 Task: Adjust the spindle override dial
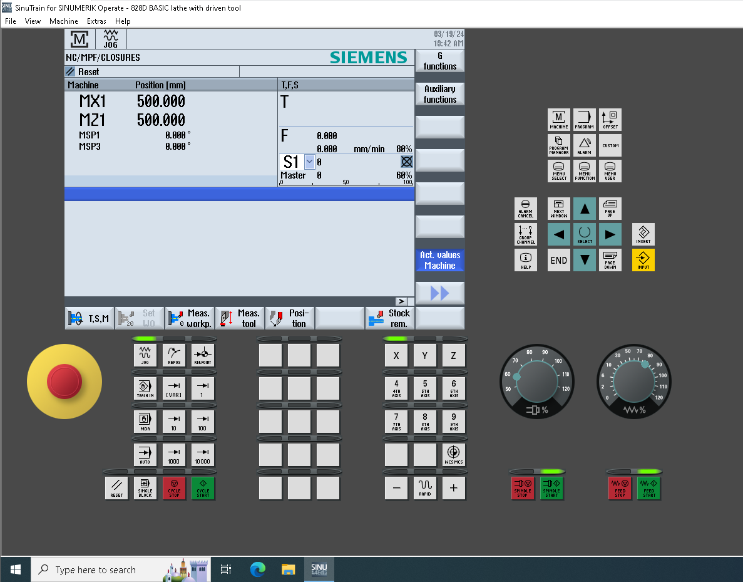537,381
